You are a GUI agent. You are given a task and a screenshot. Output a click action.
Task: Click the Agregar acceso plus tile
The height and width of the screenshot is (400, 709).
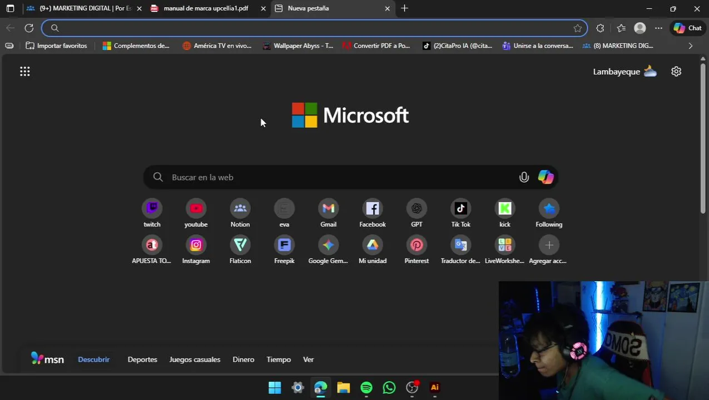point(549,250)
